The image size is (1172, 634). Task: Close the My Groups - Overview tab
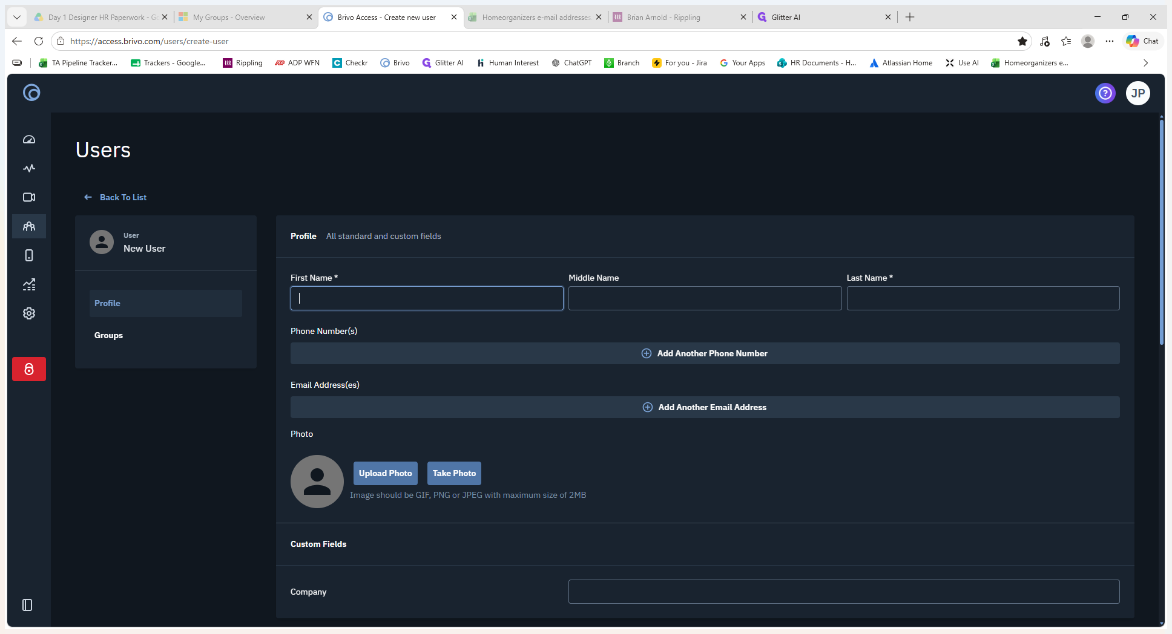click(x=309, y=17)
